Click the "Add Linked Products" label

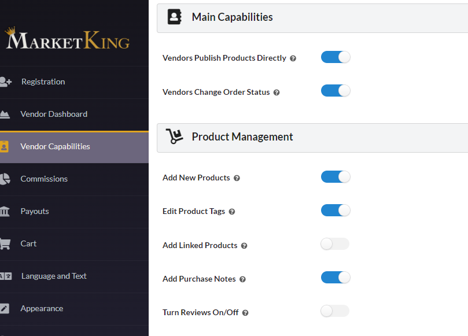tap(200, 245)
